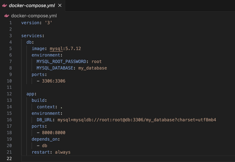235x162 pixels.
Task: Click the restart always value
Action: point(63,152)
